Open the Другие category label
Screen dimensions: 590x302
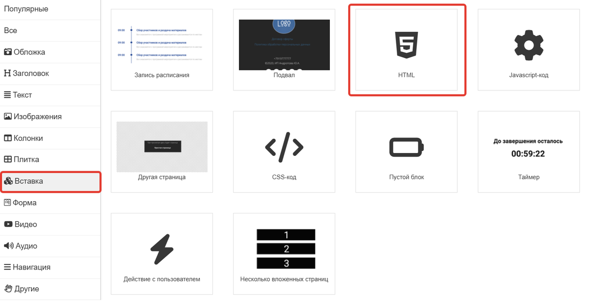coord(27,289)
